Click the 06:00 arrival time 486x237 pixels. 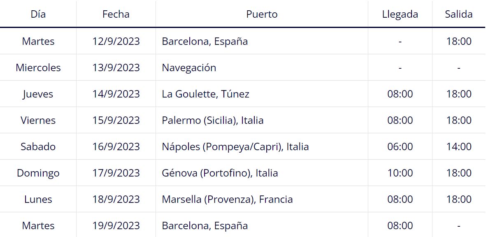click(400, 146)
